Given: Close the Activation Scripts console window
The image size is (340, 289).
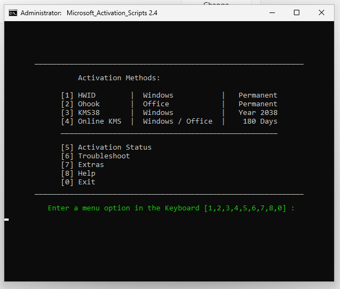Looking at the screenshot, I should point(322,12).
